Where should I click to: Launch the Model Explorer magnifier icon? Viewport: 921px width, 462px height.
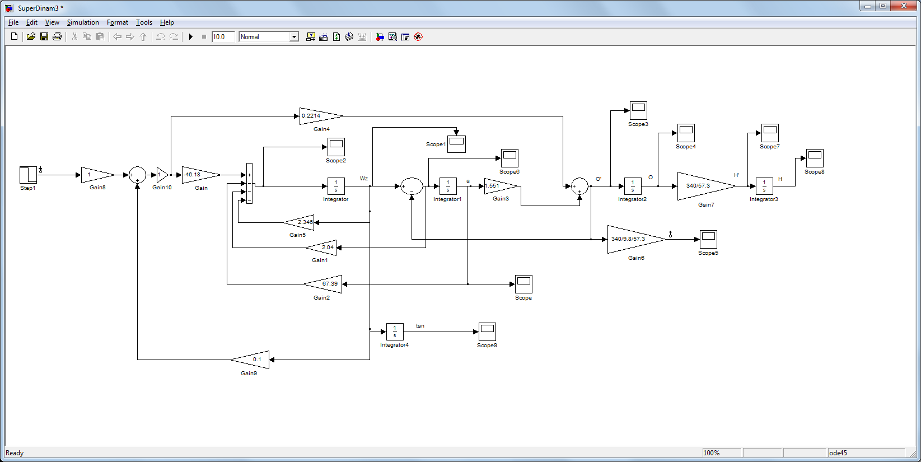(x=392, y=37)
